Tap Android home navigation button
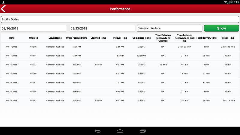 pyautogui.click(x=120, y=131)
